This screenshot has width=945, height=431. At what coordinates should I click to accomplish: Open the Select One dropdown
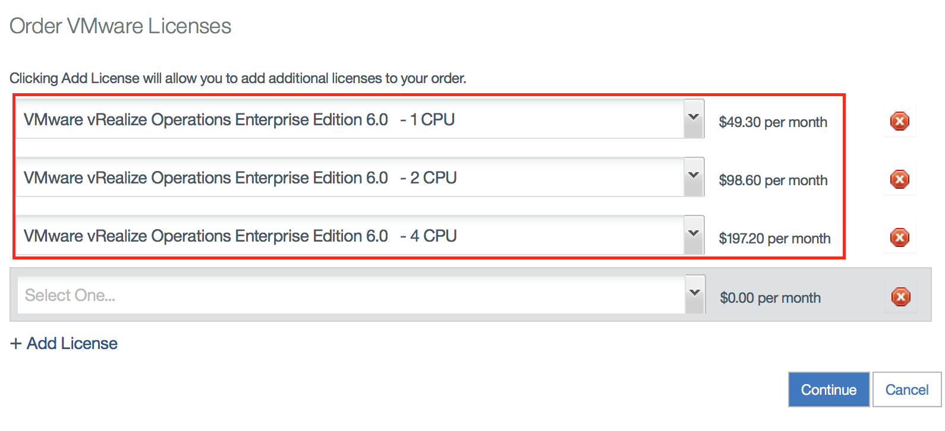coord(693,293)
